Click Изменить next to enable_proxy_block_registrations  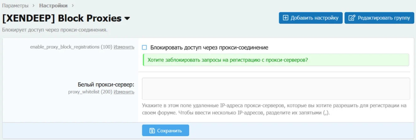(124, 47)
